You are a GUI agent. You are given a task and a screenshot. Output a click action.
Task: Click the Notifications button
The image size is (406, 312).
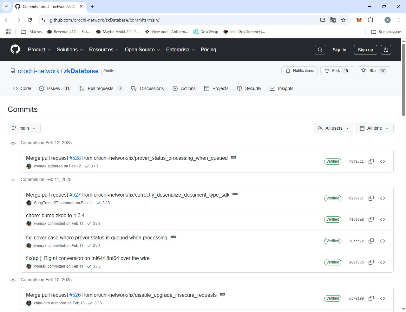[x=300, y=71]
